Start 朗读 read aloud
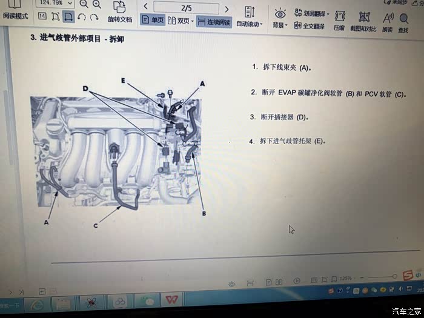This screenshot has height=318, width=424. pyautogui.click(x=388, y=23)
